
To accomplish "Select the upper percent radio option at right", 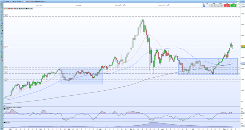I will [238, 4].
